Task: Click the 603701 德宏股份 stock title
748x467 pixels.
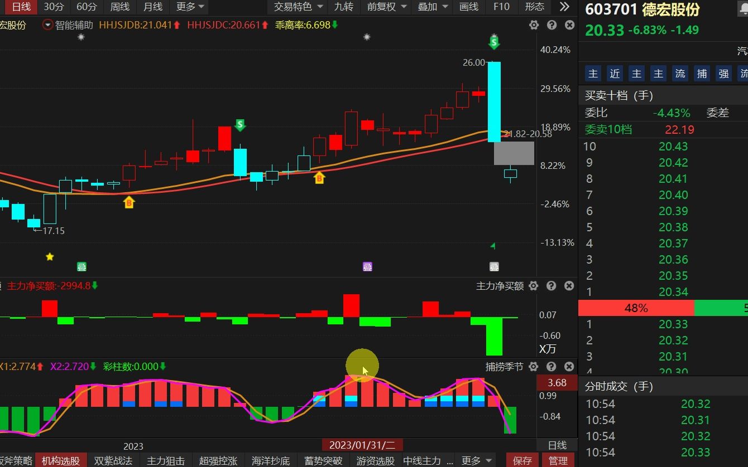Action: click(642, 9)
